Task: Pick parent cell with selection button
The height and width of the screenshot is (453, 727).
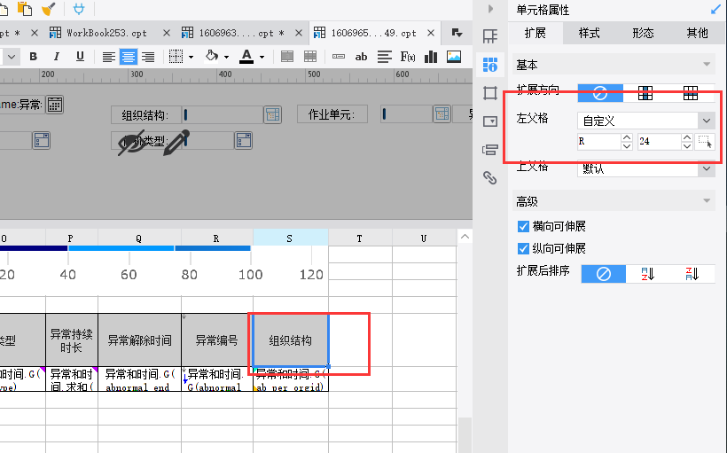Action: click(705, 142)
